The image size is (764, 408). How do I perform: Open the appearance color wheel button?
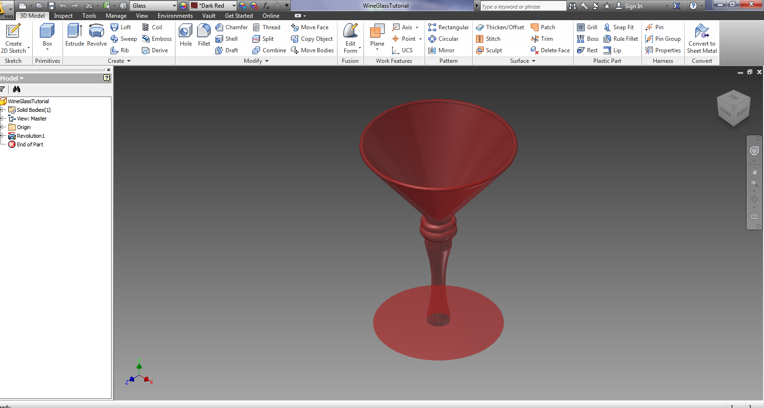coord(183,6)
